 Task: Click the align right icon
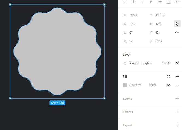142,2
